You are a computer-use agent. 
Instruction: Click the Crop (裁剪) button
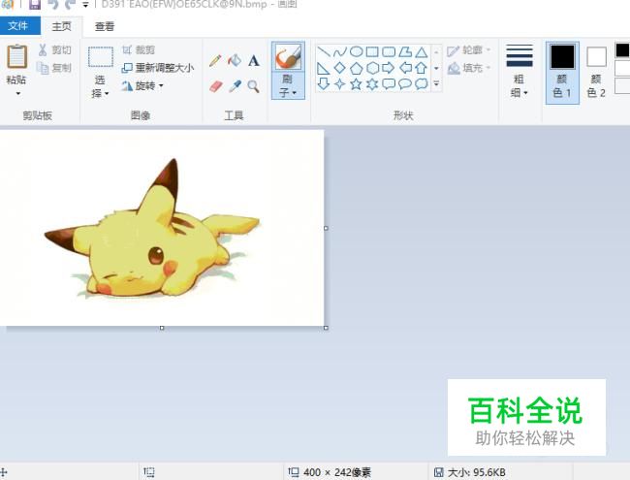(139, 49)
